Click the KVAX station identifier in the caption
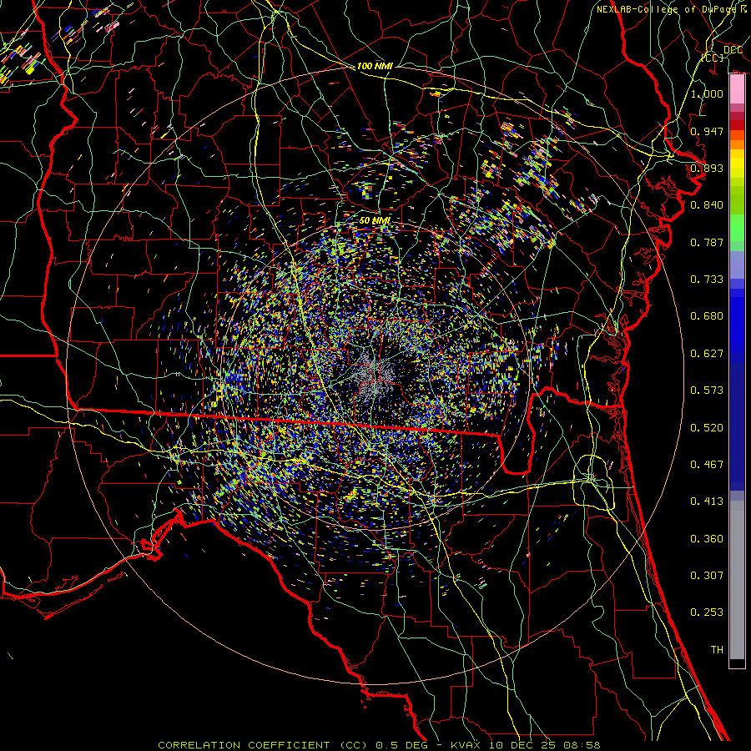Screen dimensions: 751x751 click(466, 745)
